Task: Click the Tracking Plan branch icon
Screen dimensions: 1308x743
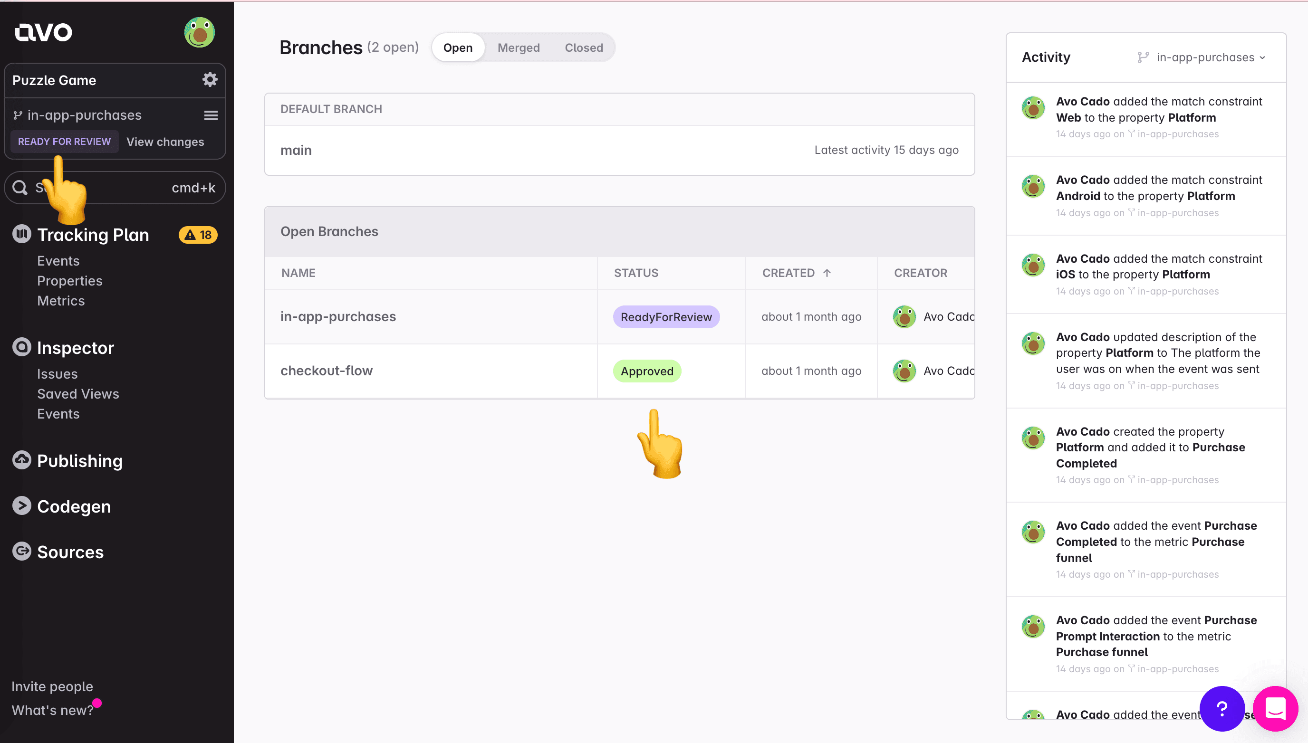Action: tap(16, 114)
